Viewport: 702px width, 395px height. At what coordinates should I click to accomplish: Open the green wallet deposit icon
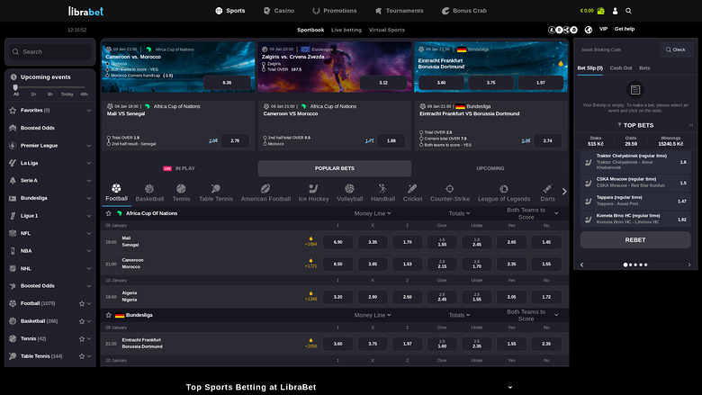(x=601, y=11)
